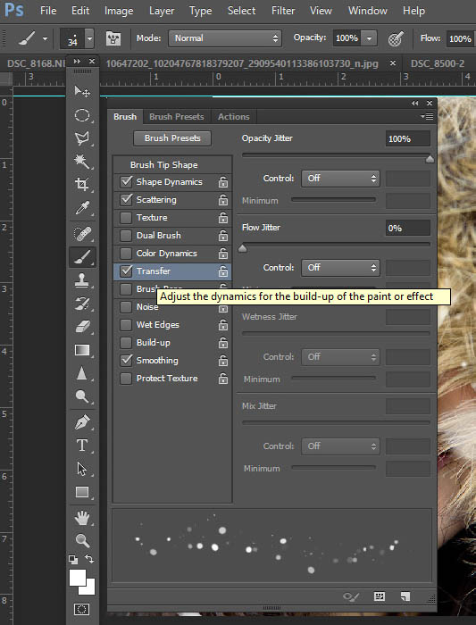Open Brush Tip Shape settings

point(163,164)
